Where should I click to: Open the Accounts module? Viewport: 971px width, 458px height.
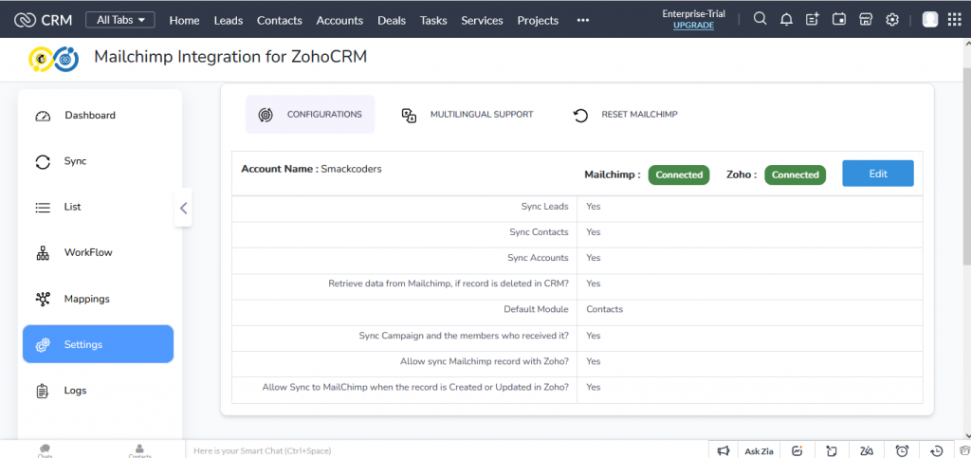339,21
